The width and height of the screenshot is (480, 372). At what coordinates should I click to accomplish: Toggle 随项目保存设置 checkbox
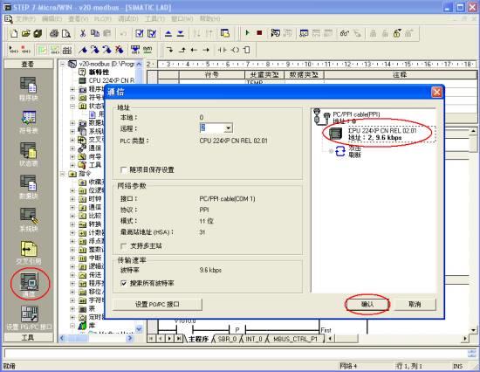point(124,169)
